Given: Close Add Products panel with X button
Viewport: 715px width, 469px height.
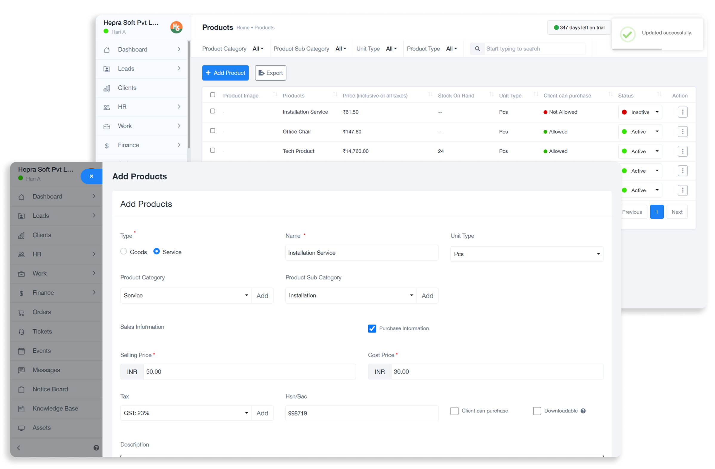Looking at the screenshot, I should click(92, 176).
